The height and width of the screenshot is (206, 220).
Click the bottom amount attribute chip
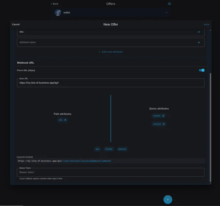coord(122,149)
